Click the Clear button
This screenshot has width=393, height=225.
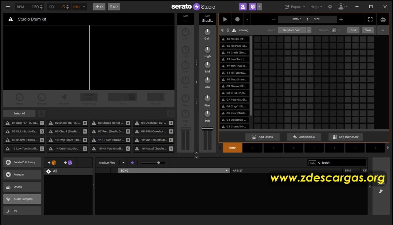tap(368, 30)
